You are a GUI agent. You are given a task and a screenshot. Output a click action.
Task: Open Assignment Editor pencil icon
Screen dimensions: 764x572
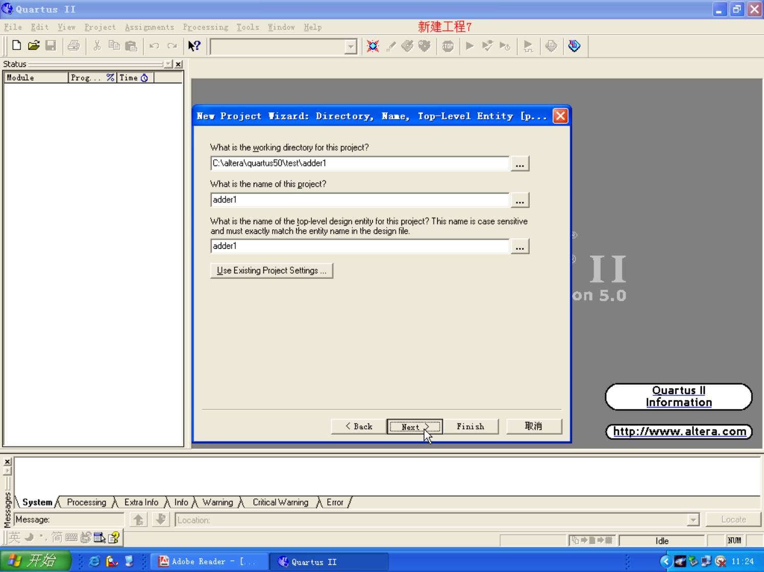click(391, 46)
